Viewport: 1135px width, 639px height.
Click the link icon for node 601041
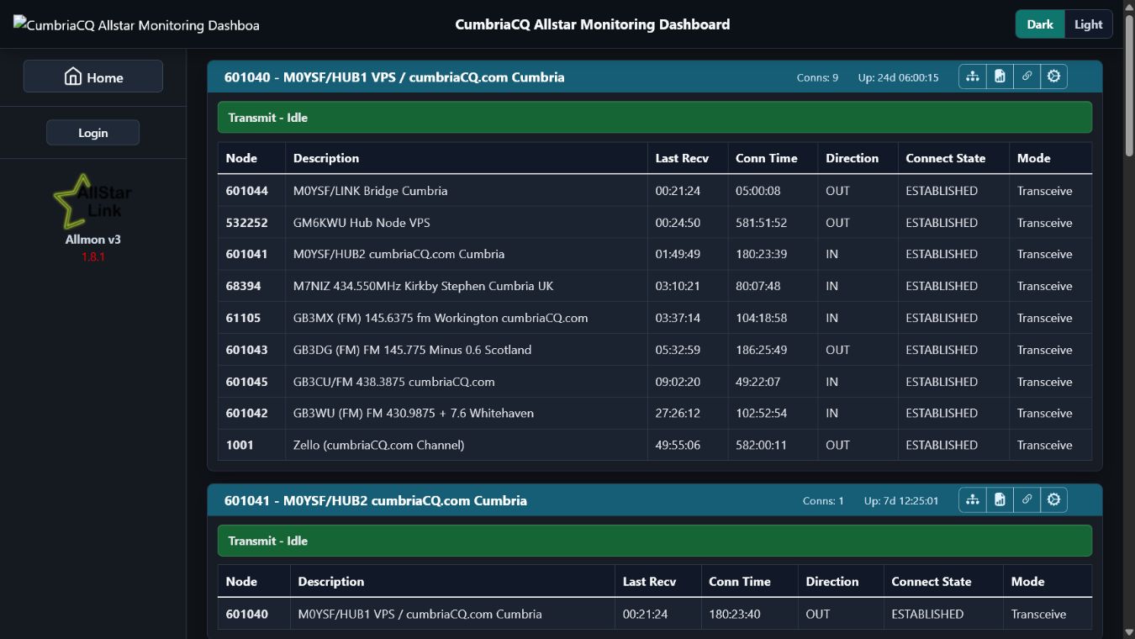[x=1027, y=500]
